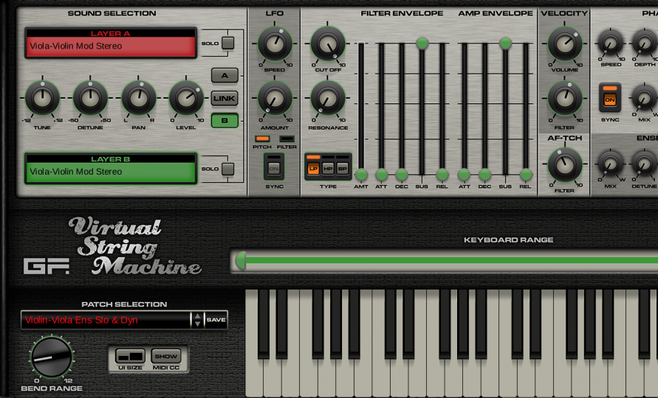The image size is (658, 398).
Task: Step to the next patch with down arrow
Action: [x=196, y=324]
